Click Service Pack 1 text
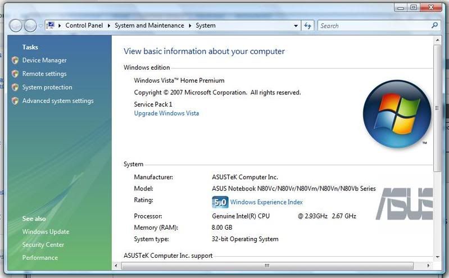Screen dimensions: 449x278 pos(153,104)
